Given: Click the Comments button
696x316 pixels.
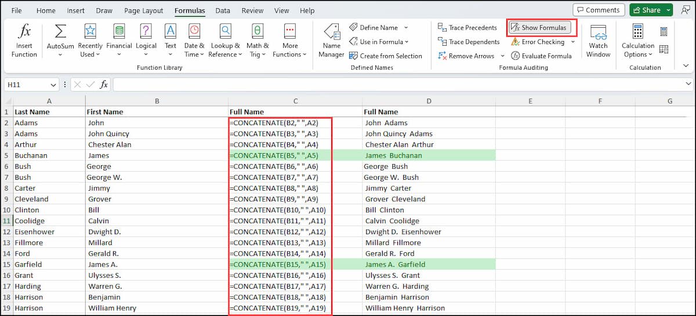Looking at the screenshot, I should 599,10.
